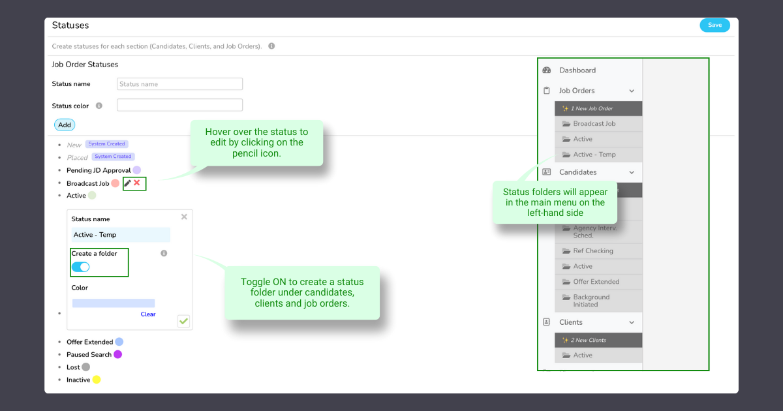Open the Offer Extended folder in sidebar

pos(596,282)
